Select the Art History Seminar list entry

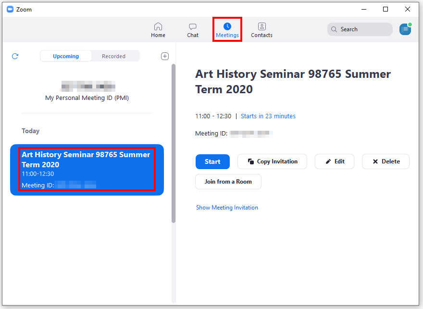[87, 170]
